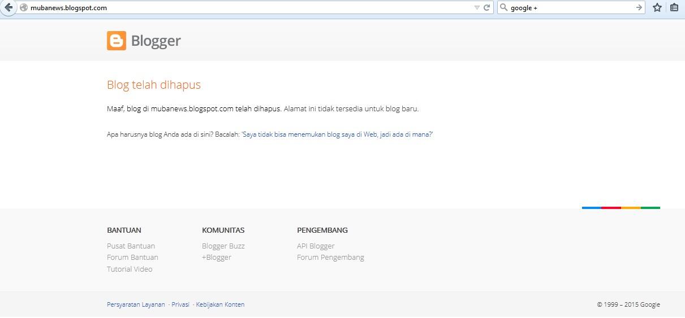
Task: Click the BANTUAN footer heading
Action: [x=124, y=230]
